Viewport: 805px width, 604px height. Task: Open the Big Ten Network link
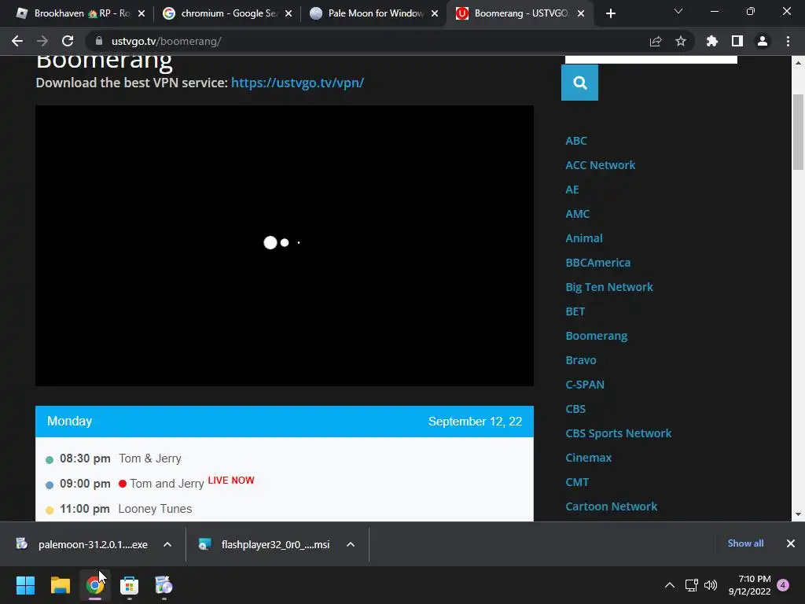point(609,287)
